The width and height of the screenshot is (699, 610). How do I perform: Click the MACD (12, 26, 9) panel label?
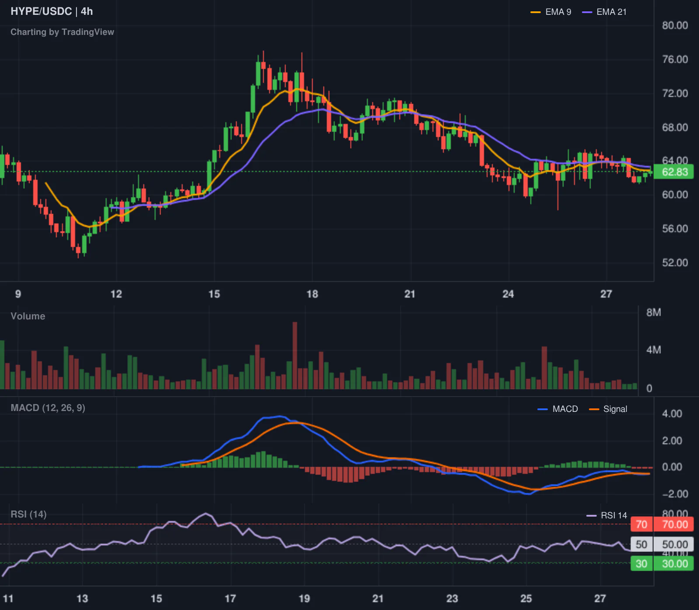pyautogui.click(x=48, y=408)
